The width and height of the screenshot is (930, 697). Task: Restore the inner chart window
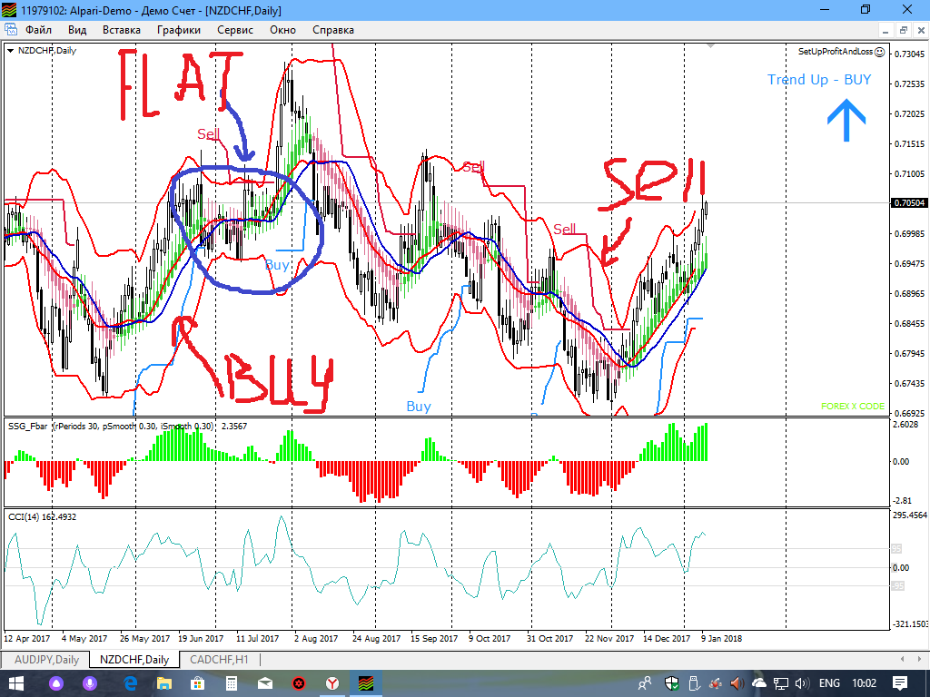pos(904,30)
